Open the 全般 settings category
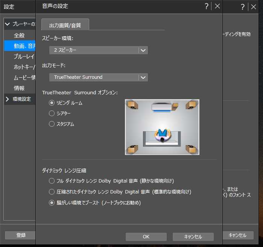Viewport: 263px width, 247px height. tap(20, 35)
